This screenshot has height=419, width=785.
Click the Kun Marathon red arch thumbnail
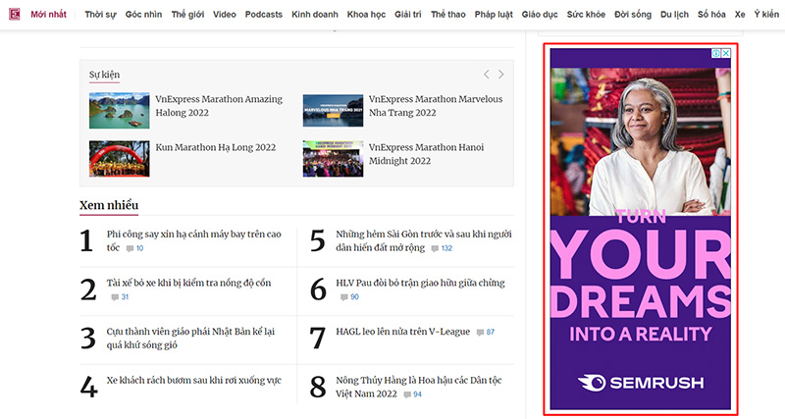point(119,158)
